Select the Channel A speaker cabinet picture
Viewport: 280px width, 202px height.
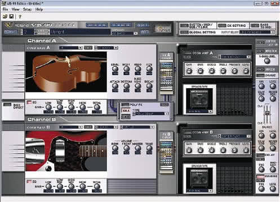tap(199, 99)
